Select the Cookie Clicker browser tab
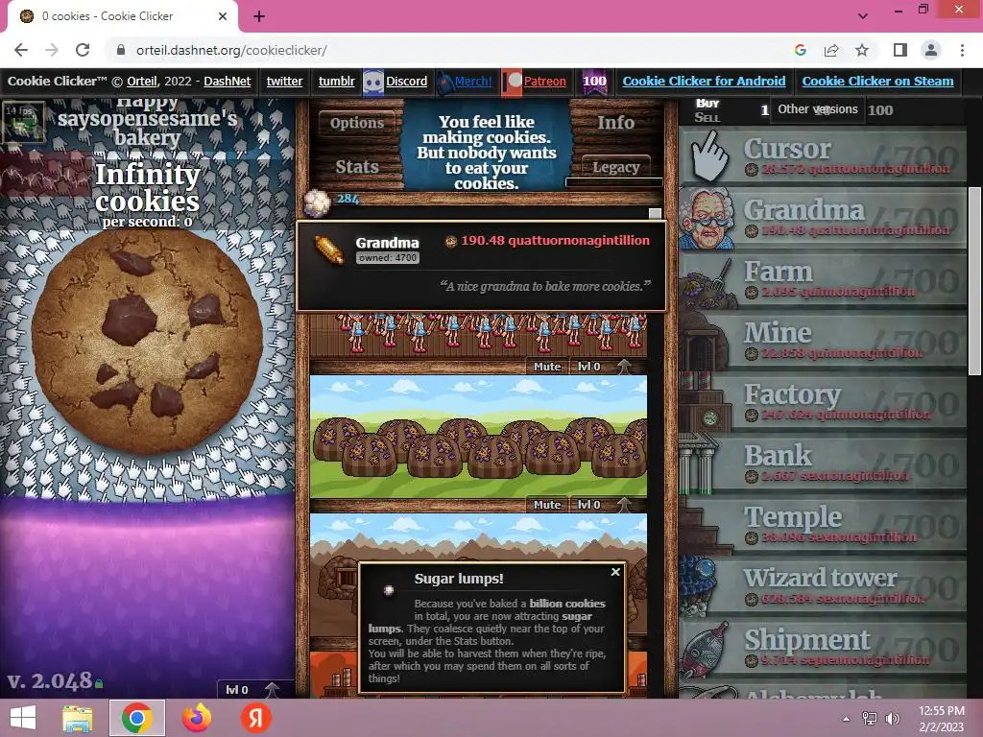 (x=122, y=16)
